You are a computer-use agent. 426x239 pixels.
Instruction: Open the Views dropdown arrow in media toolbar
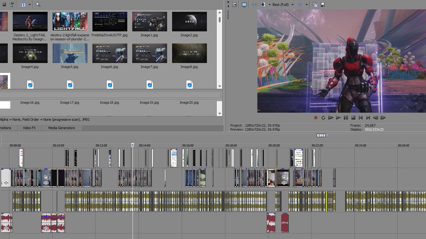[x=30, y=5]
